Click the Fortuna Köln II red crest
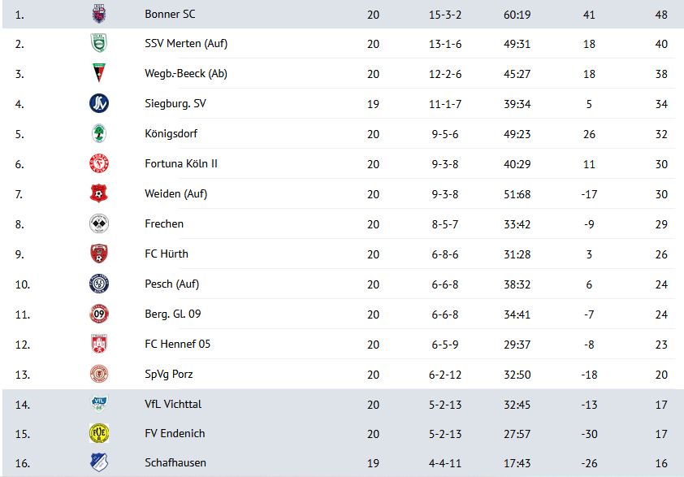The image size is (684, 477). pyautogui.click(x=99, y=163)
